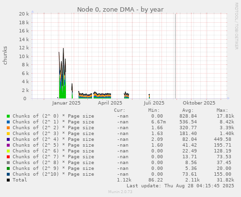Click the 'Max:' column header
This screenshot has height=197, width=241.
click(x=222, y=110)
